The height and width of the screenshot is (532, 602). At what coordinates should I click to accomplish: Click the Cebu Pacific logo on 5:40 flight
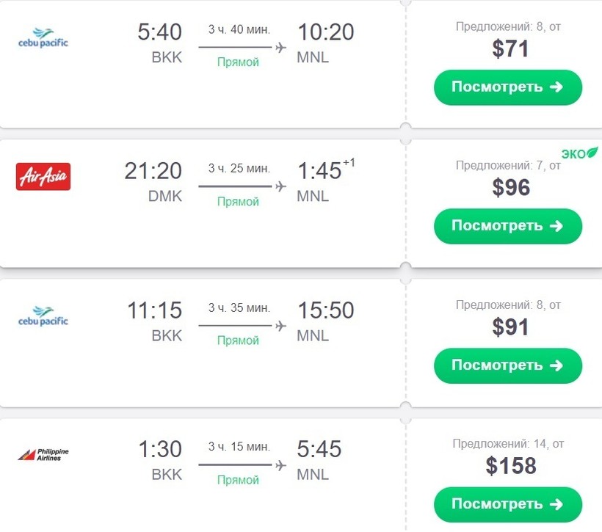coord(43,38)
